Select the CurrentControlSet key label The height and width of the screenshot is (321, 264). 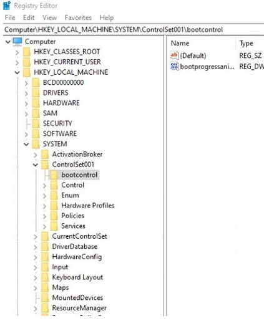pyautogui.click(x=79, y=236)
